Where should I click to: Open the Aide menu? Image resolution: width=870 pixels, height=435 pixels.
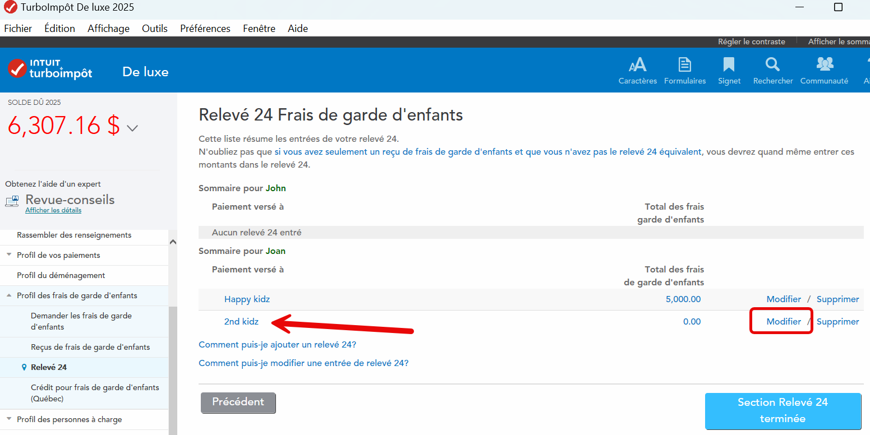tap(298, 29)
